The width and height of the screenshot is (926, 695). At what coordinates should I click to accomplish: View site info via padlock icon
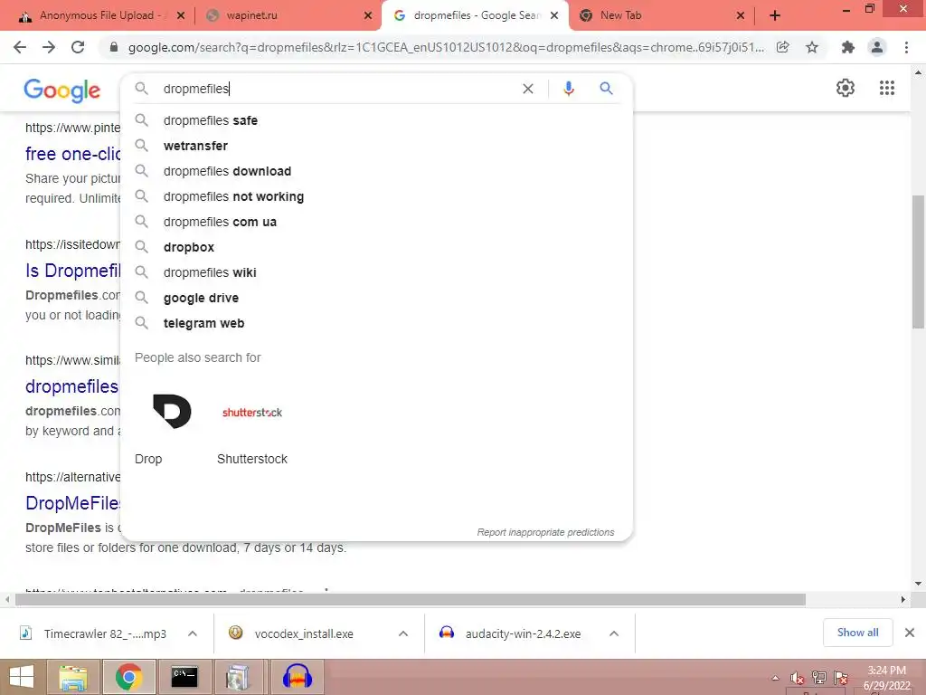114,47
